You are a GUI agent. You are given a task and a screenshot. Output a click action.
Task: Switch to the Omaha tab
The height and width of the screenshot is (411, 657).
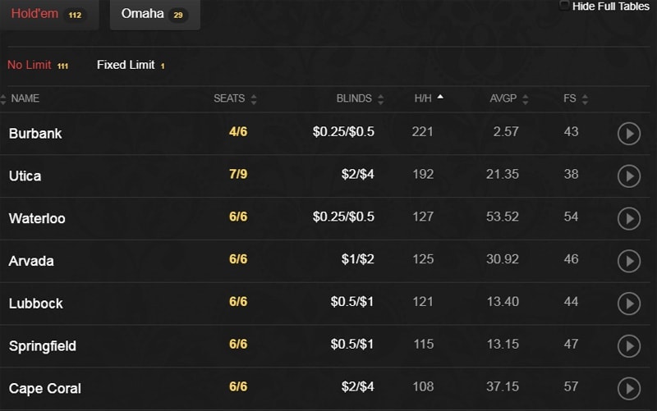coord(154,14)
